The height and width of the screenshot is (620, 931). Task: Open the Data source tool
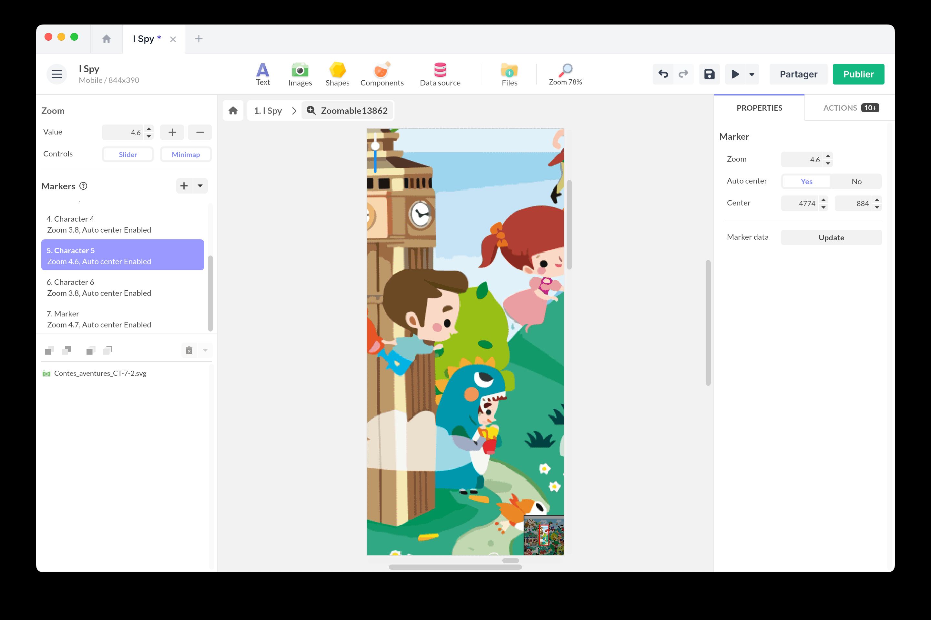[440, 74]
